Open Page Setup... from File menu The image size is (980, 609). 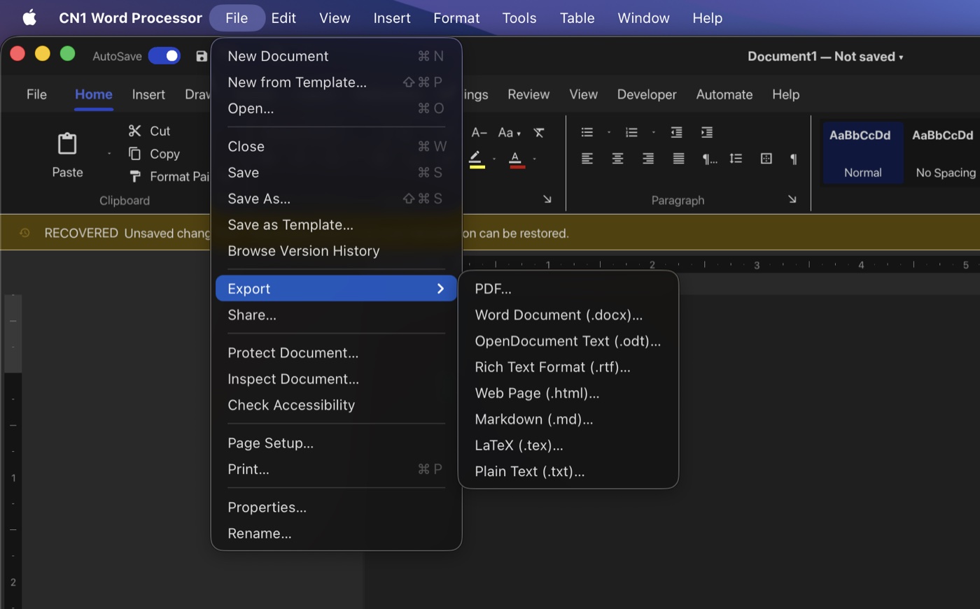[336, 443]
